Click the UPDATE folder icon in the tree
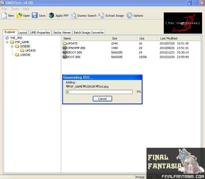 pyautogui.click(x=22, y=50)
